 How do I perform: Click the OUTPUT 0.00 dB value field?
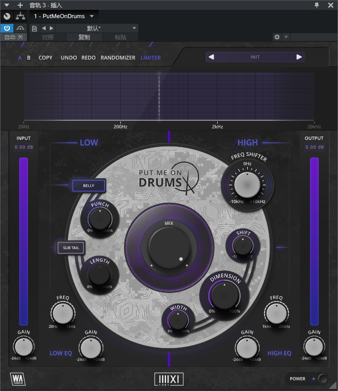315,147
